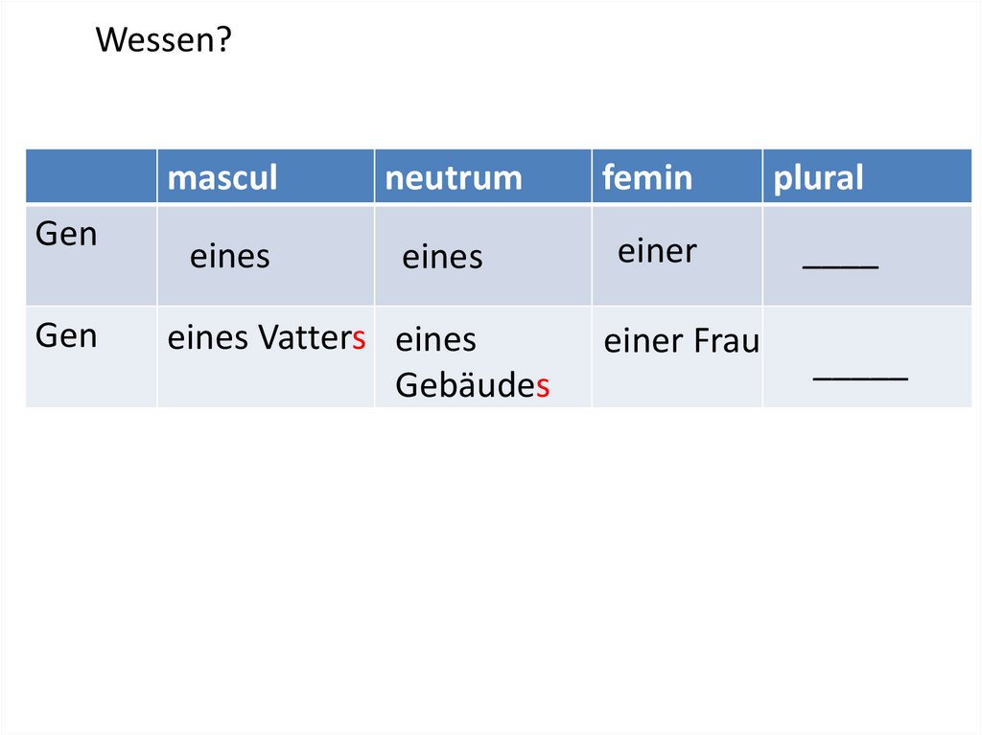Click the "Wessen?" slide title
982x735 pixels.
click(x=164, y=41)
